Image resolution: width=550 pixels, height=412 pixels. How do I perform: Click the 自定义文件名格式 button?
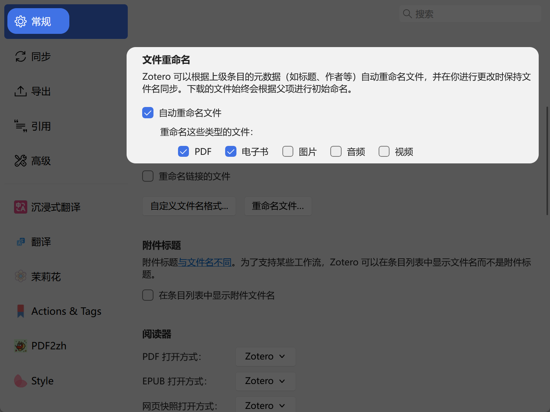pos(189,206)
